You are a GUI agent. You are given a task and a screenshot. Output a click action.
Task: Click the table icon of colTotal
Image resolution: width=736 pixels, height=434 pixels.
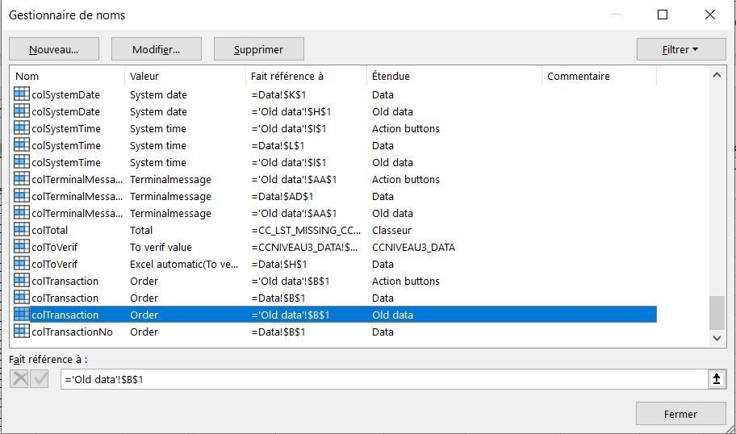pyautogui.click(x=22, y=229)
